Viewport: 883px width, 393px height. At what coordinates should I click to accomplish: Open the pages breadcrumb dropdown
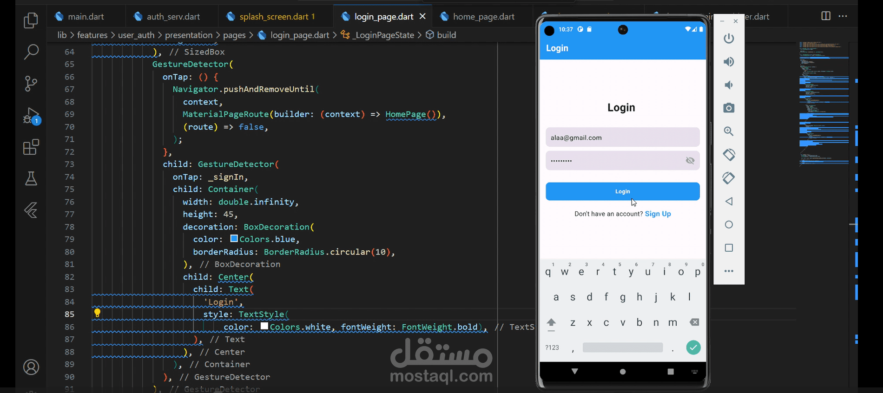[234, 35]
